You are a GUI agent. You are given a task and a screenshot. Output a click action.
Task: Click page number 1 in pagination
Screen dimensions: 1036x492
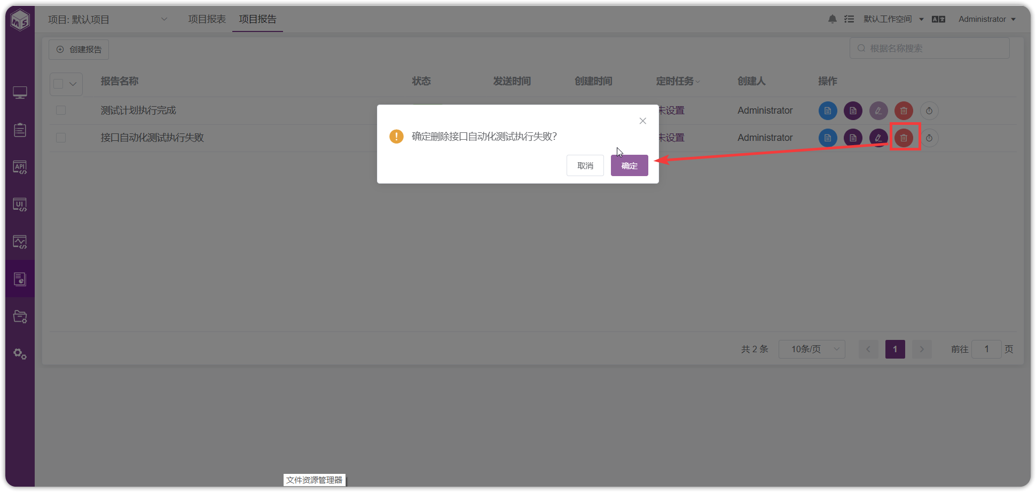click(895, 349)
